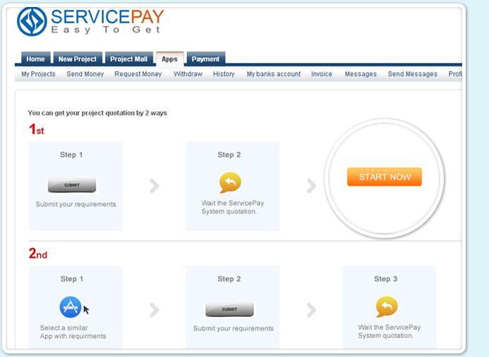Screen dimensions: 489x357
Task: Go to the Payment tab
Action: click(205, 59)
